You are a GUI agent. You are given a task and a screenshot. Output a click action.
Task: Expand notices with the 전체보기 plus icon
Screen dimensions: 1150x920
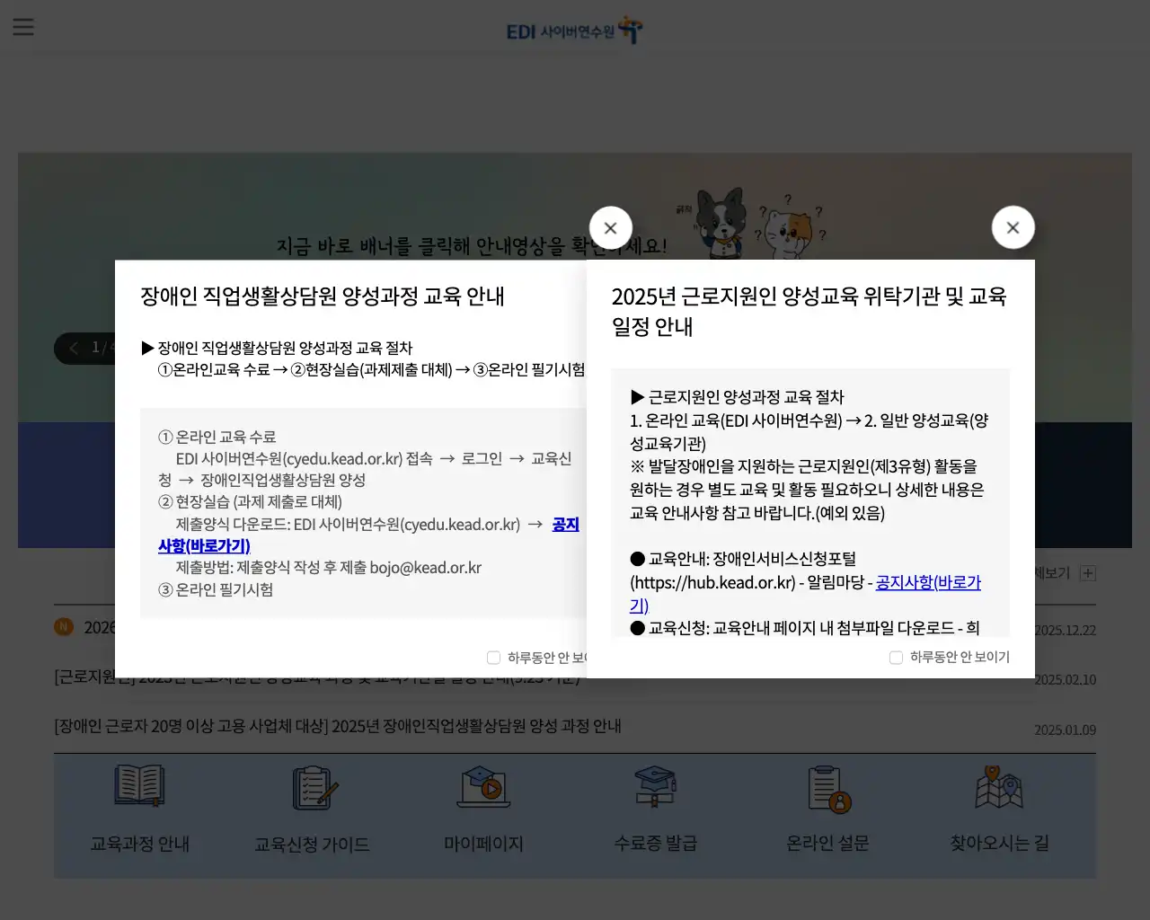(x=1088, y=573)
